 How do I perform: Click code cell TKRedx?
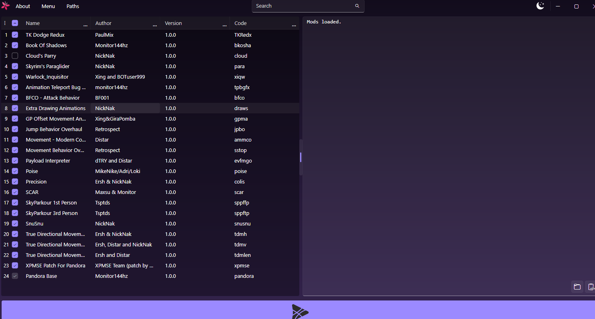243,35
